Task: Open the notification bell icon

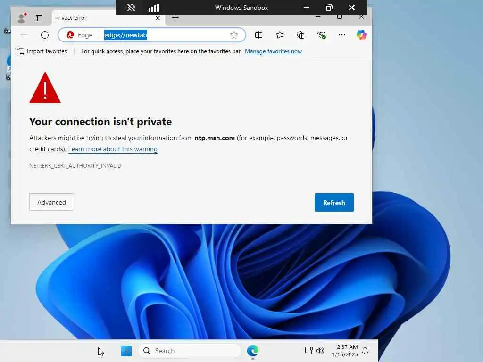Action: [x=365, y=351]
